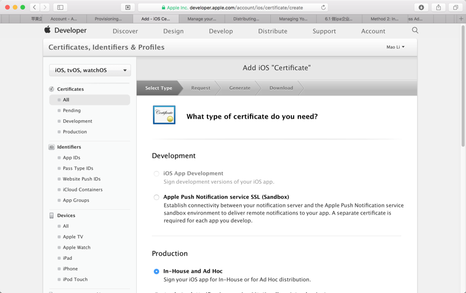Collapse the Certificates sidebar section
Screen dimensions: 466x293
pyautogui.click(x=70, y=89)
